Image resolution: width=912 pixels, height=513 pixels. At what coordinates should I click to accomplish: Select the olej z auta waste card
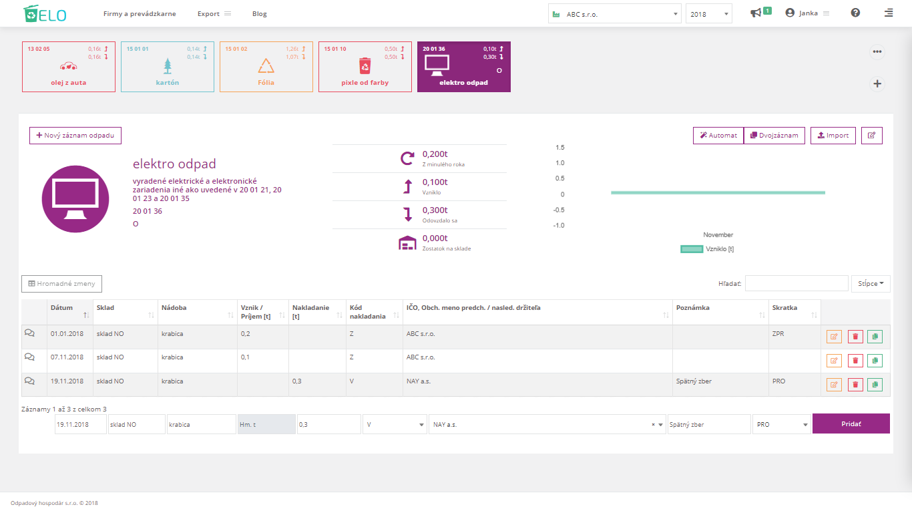pyautogui.click(x=69, y=66)
